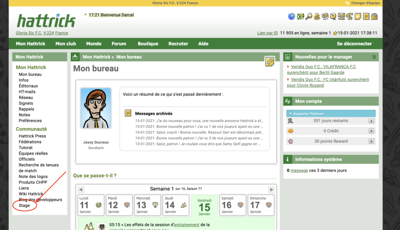
Task: Open the Bertil Gaarde overbid news link
Action: [321, 70]
